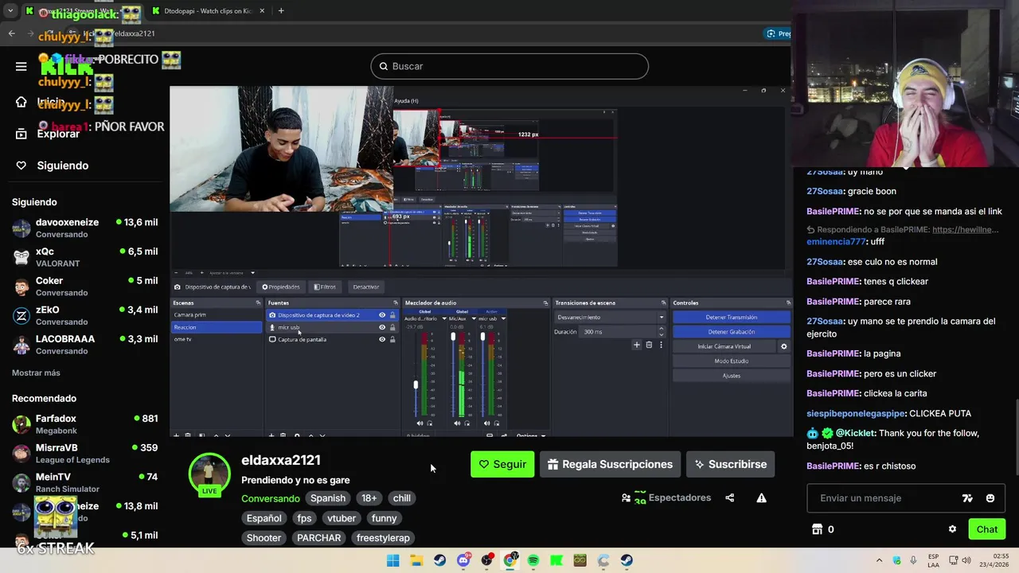Click the microphone icon in system tray
Image resolution: width=1019 pixels, height=573 pixels.
(912, 560)
